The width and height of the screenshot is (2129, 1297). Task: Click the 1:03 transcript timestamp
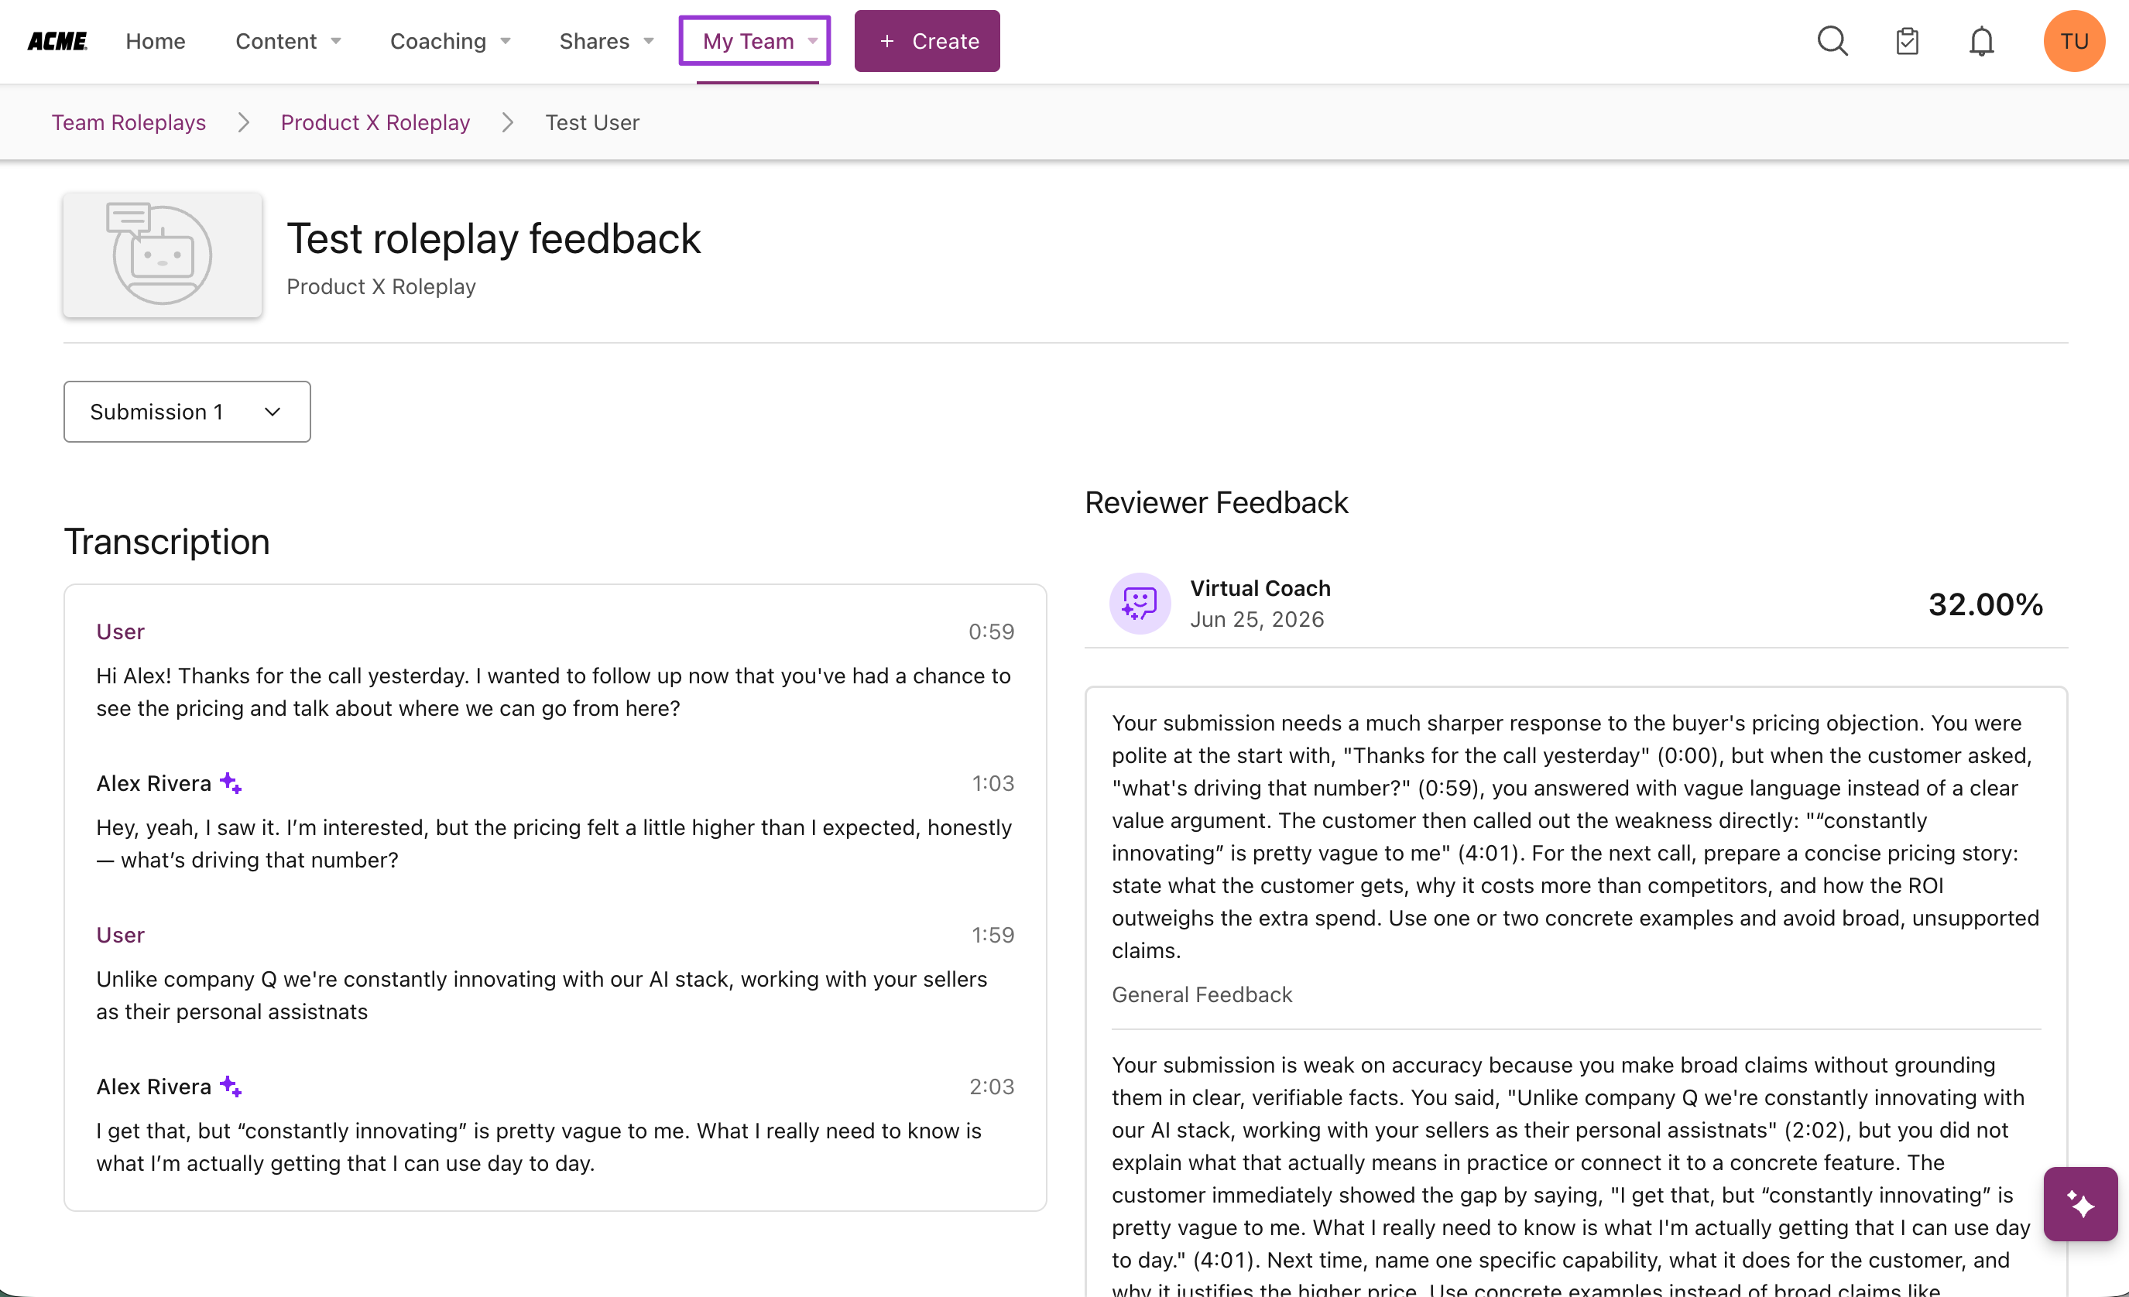[x=993, y=783]
